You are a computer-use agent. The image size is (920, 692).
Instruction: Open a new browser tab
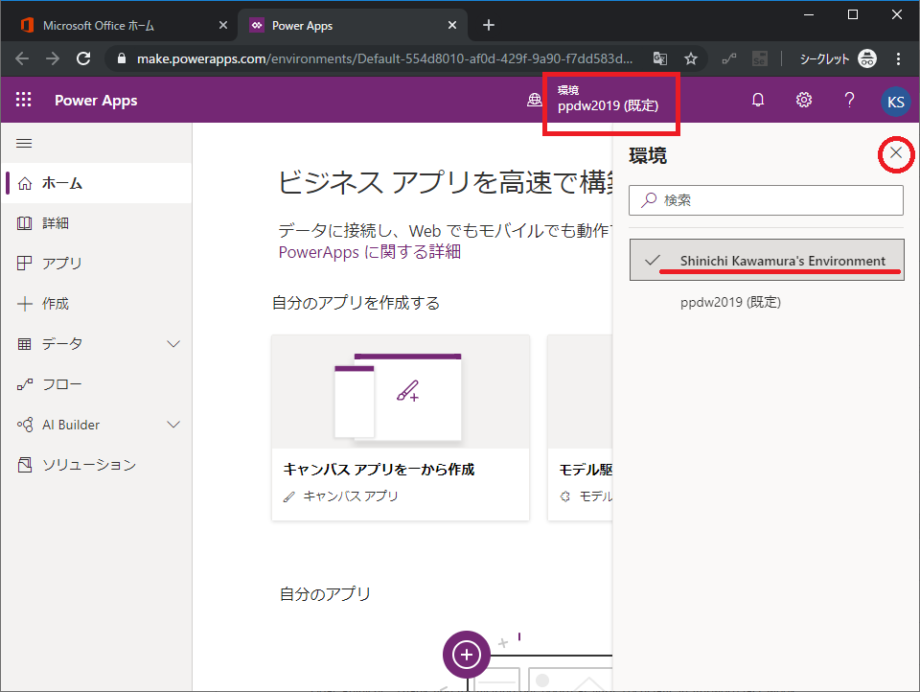tap(488, 25)
